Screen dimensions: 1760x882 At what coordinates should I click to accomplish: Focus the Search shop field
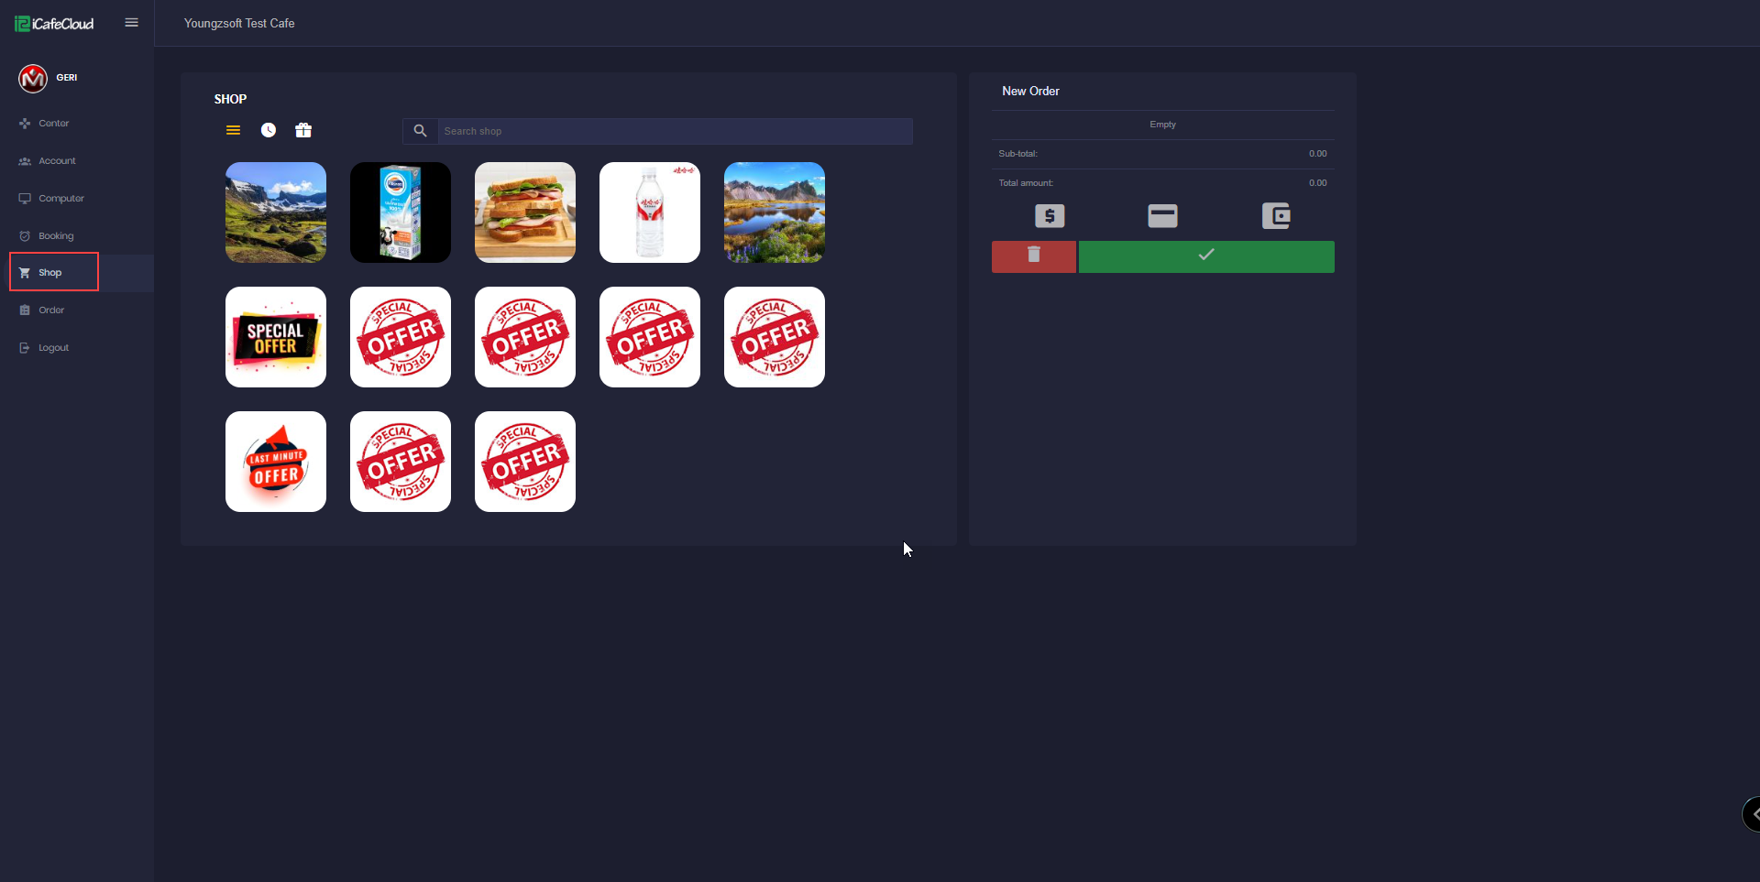coord(675,131)
